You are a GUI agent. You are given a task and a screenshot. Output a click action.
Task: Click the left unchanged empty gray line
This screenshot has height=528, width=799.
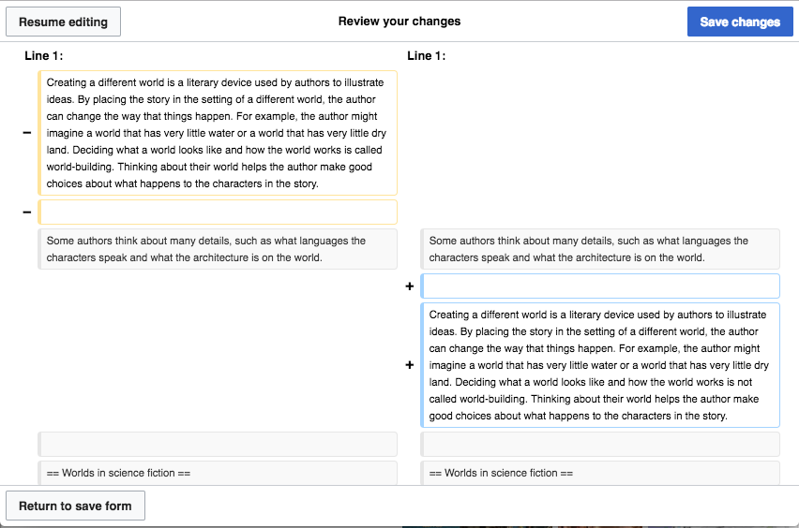point(218,444)
